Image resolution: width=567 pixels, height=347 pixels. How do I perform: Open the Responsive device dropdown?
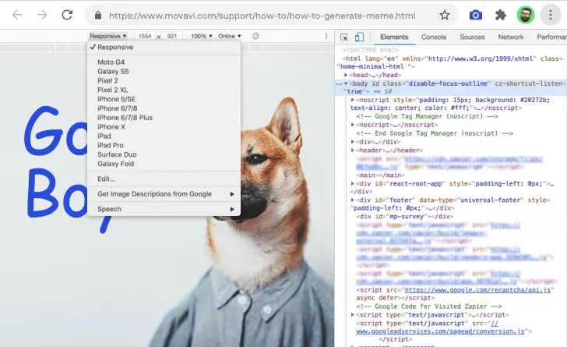coord(107,36)
